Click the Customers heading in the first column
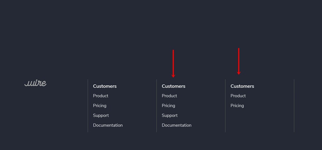 [105, 86]
